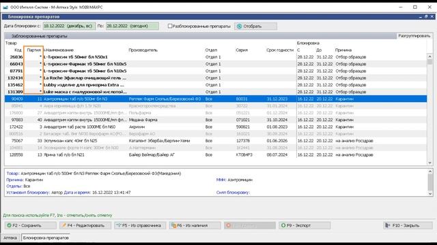Click the F6 Из наличия icon

tap(173, 225)
